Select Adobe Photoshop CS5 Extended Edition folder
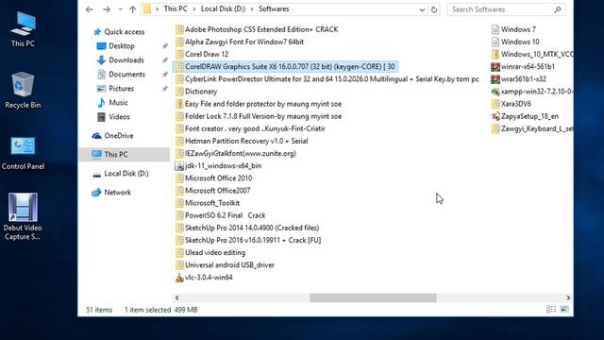The image size is (604, 340). click(x=257, y=29)
